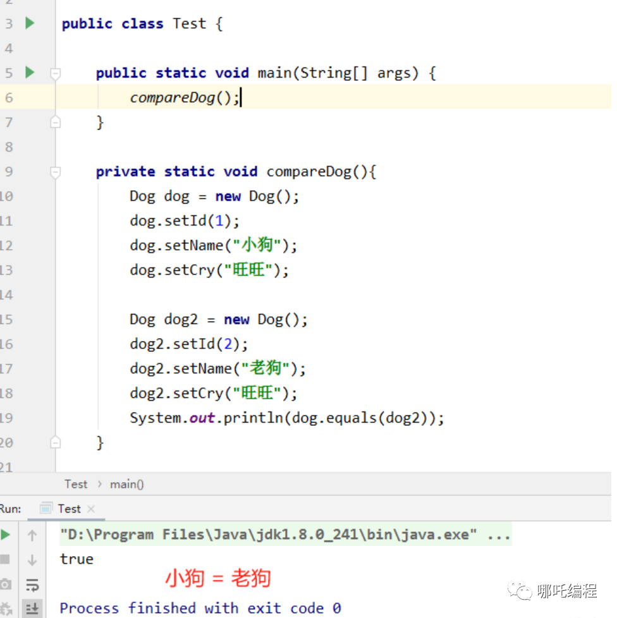Viewport: 617px width, 618px height.
Task: Rerun Test with the green play icon in Run panel
Action: pyautogui.click(x=5, y=535)
